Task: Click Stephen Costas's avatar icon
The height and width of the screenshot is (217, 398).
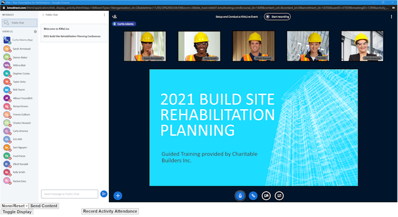Action: click(7, 73)
